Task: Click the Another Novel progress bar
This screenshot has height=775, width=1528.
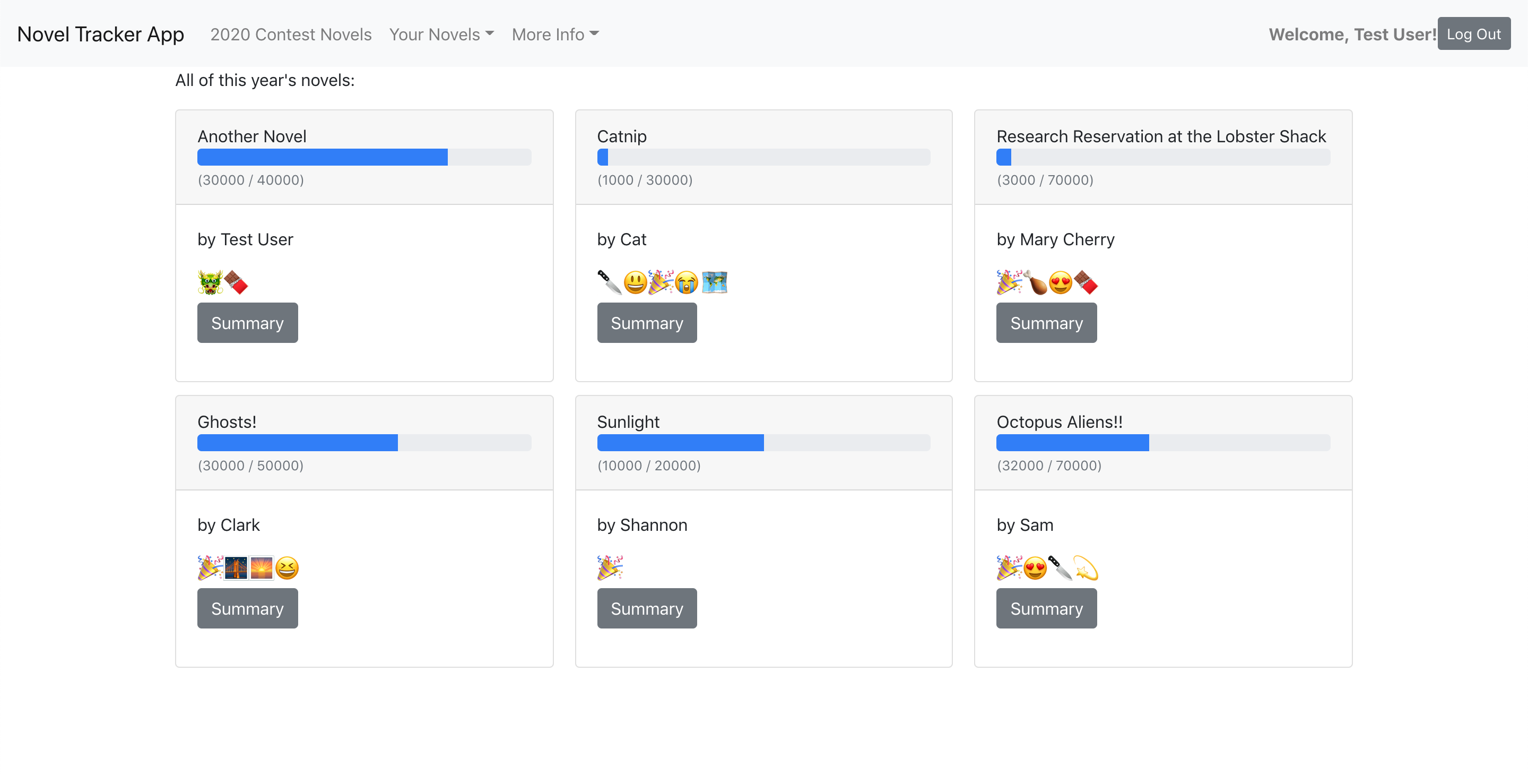Action: click(x=363, y=157)
